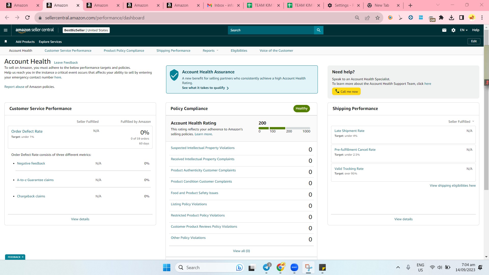Viewport: 489px width, 275px height.
Task: Open the Order Defect Rate link
Action: (x=27, y=131)
